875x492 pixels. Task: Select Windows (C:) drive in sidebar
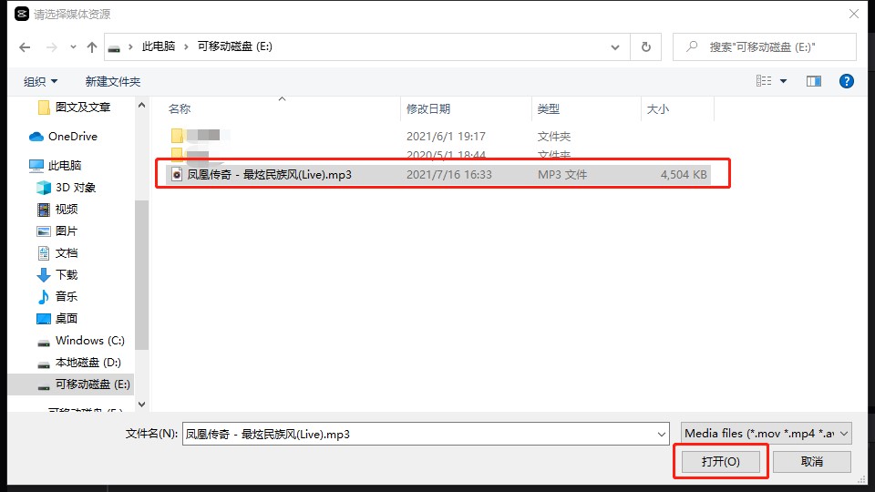(x=81, y=340)
